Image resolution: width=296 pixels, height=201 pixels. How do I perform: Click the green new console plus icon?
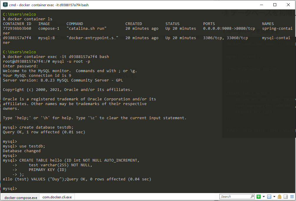coord(259,197)
